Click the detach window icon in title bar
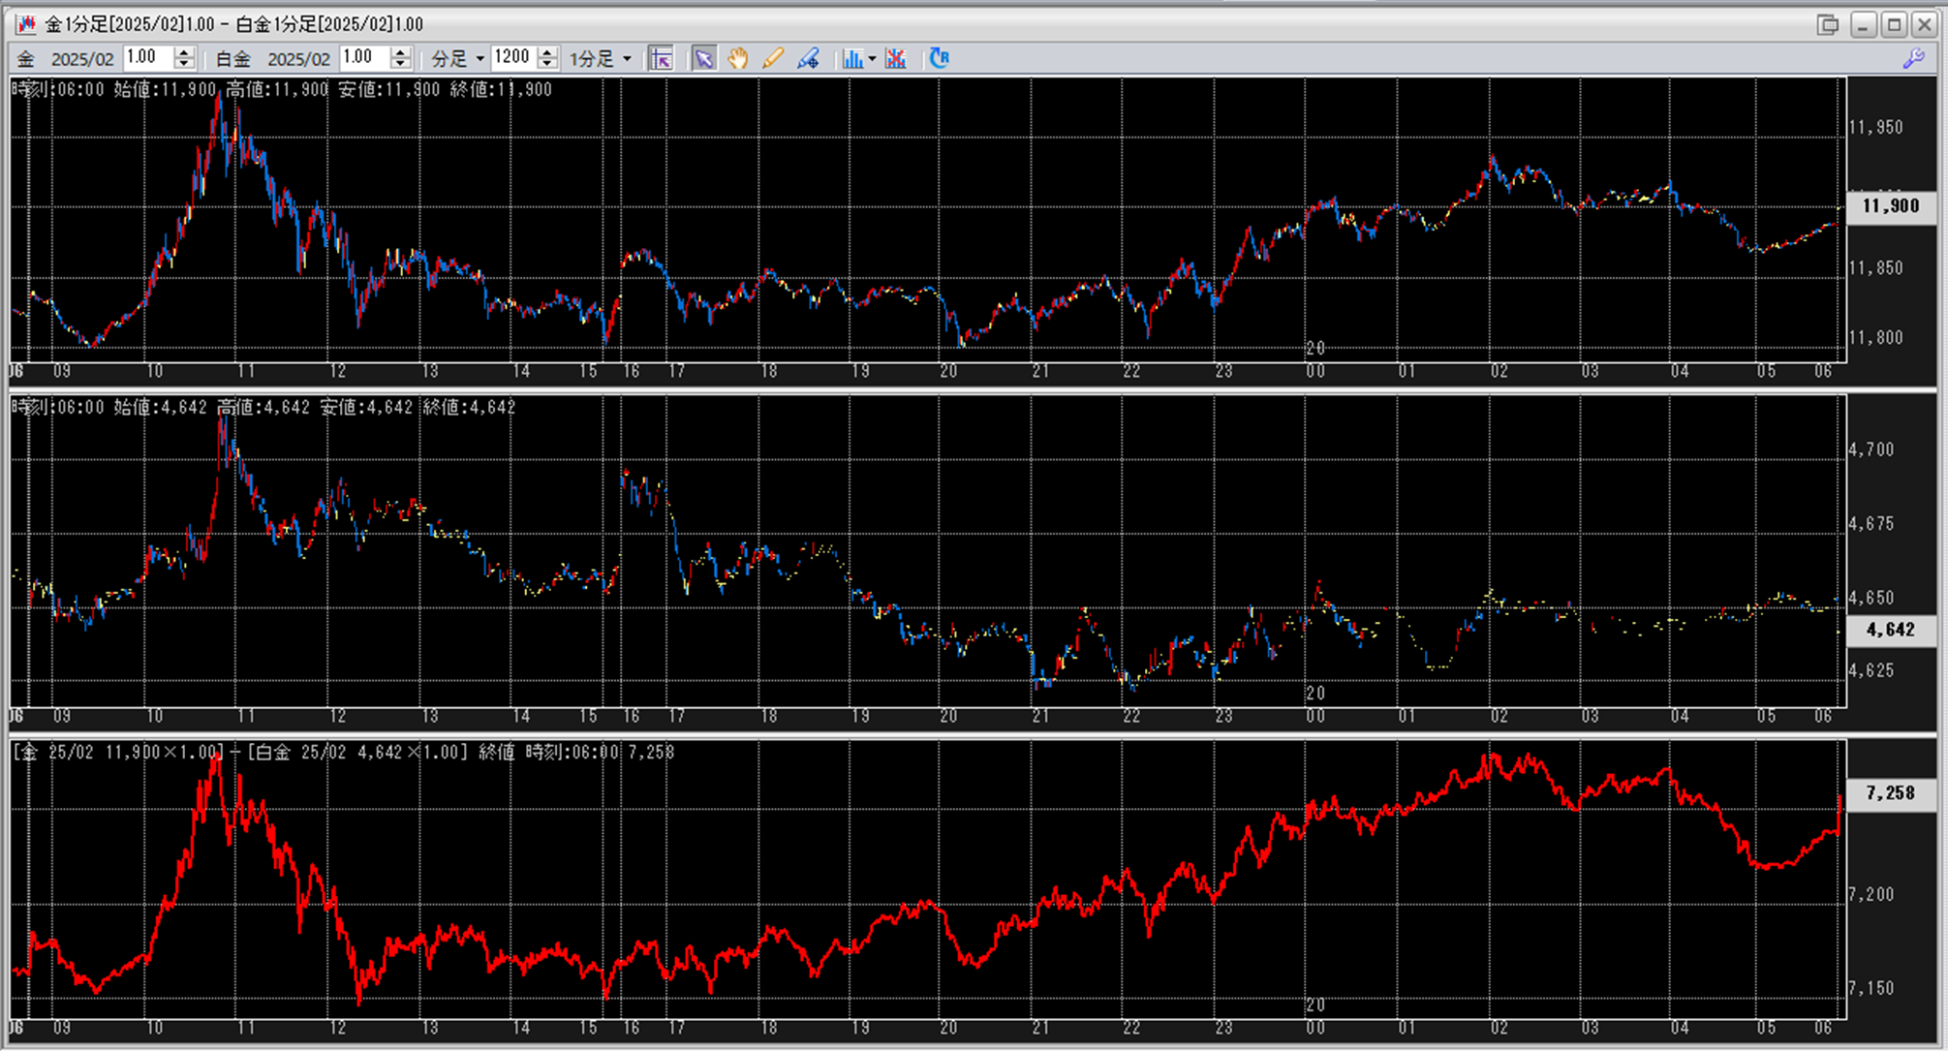1948x1052 pixels. (x=1828, y=24)
